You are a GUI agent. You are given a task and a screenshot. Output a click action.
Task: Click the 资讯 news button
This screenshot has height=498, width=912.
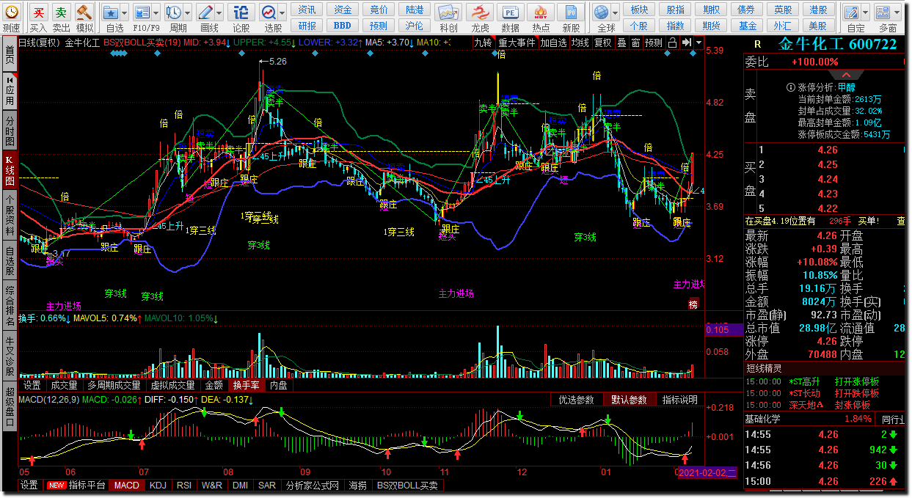pos(307,10)
